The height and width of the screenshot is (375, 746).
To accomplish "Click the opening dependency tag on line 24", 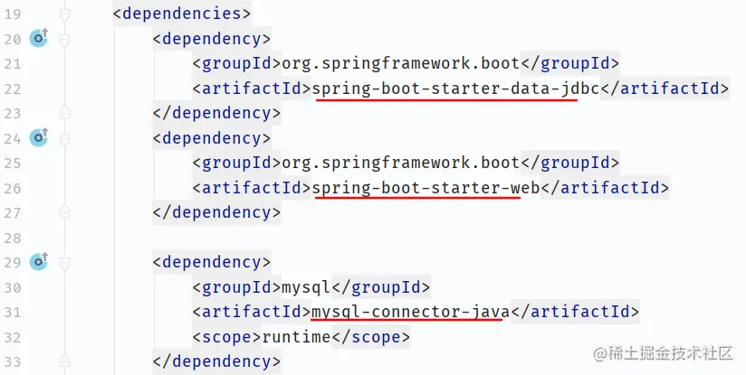I will [212, 138].
